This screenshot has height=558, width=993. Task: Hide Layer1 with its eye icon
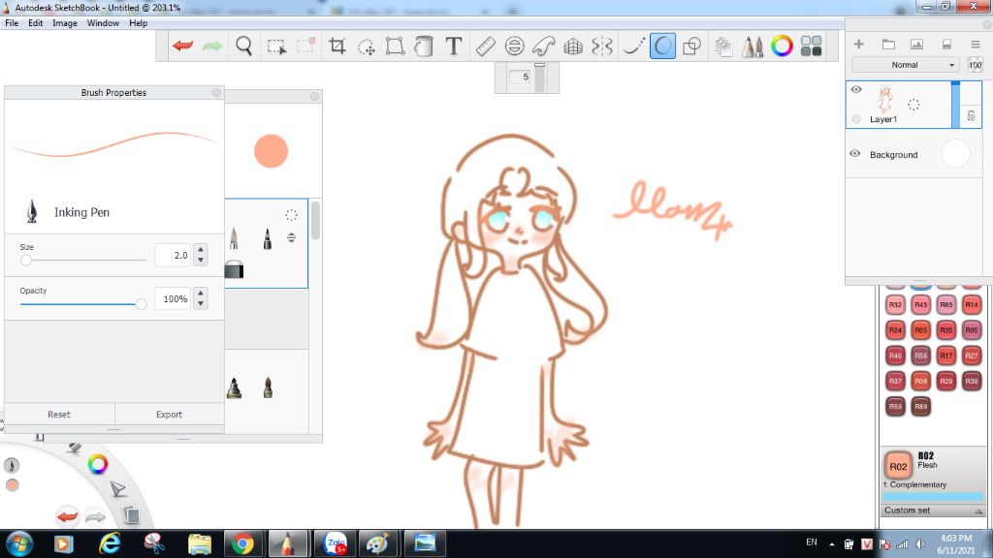[x=856, y=89]
